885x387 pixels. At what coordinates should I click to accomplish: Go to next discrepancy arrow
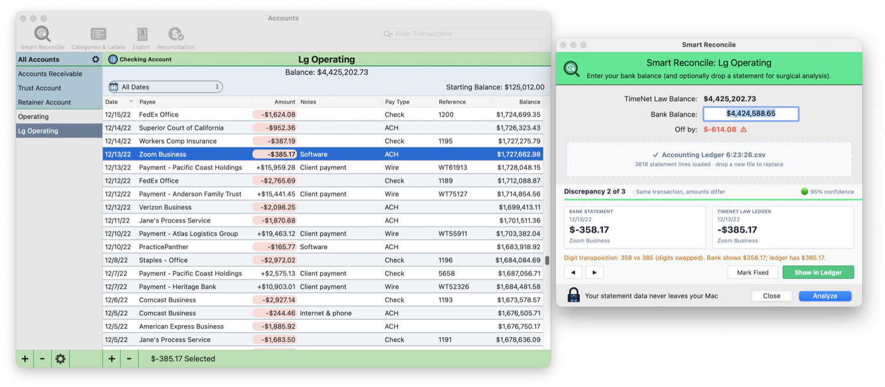point(594,273)
